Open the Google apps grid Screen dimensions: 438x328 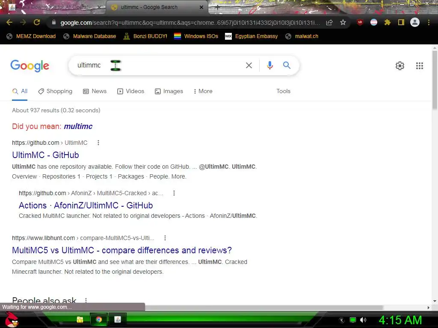420,65
